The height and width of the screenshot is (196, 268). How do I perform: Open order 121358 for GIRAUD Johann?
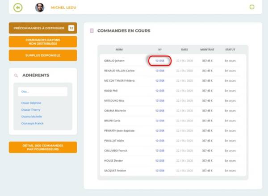160,61
